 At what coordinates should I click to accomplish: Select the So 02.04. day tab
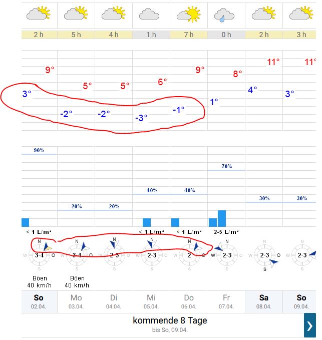(x=40, y=301)
